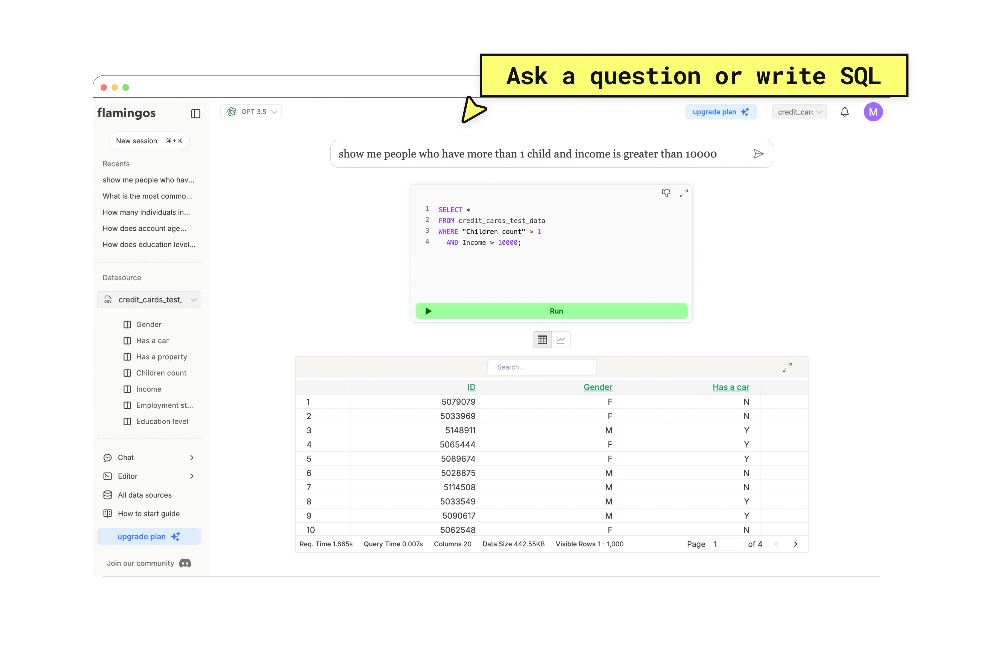The height and width of the screenshot is (656, 984).
Task: Expand the results table to fullscreen
Action: click(x=787, y=367)
